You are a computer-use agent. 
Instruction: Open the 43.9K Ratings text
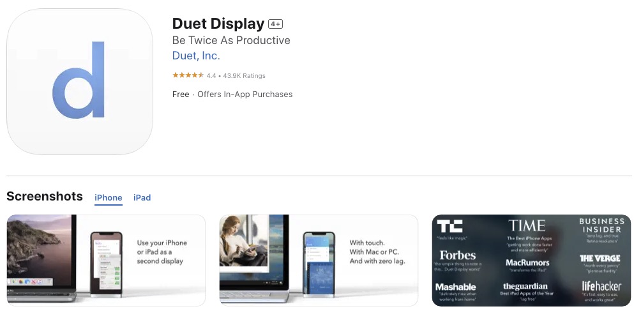click(245, 75)
